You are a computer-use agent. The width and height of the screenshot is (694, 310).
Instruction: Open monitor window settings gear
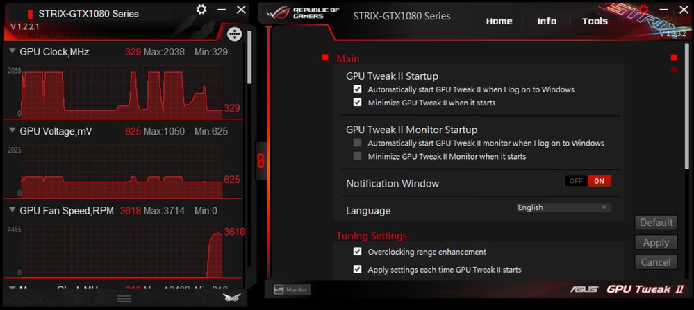point(201,10)
